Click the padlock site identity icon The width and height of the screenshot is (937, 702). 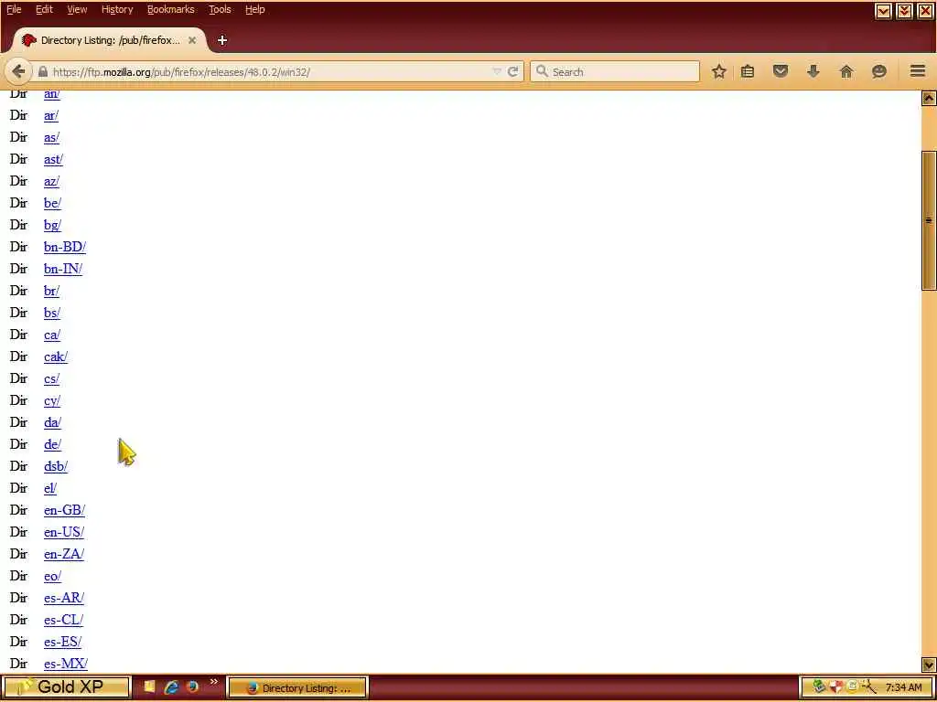(42, 71)
